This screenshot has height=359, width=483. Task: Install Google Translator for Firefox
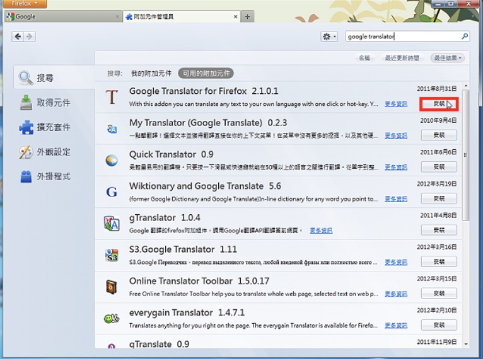tap(439, 104)
